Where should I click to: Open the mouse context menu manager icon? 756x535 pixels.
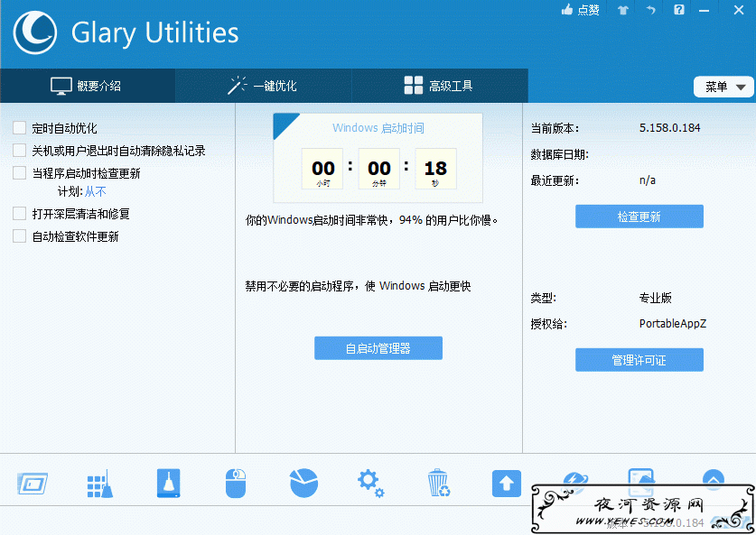pos(236,483)
